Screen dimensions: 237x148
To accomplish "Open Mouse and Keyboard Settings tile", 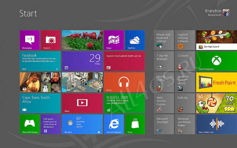I will point(164,40).
